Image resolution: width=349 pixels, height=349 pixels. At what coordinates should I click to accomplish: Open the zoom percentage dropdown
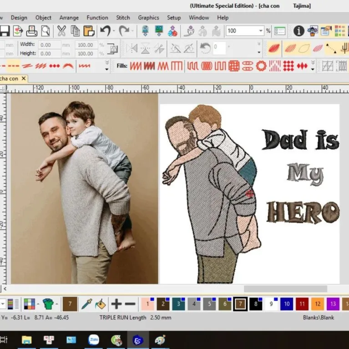coord(261,31)
